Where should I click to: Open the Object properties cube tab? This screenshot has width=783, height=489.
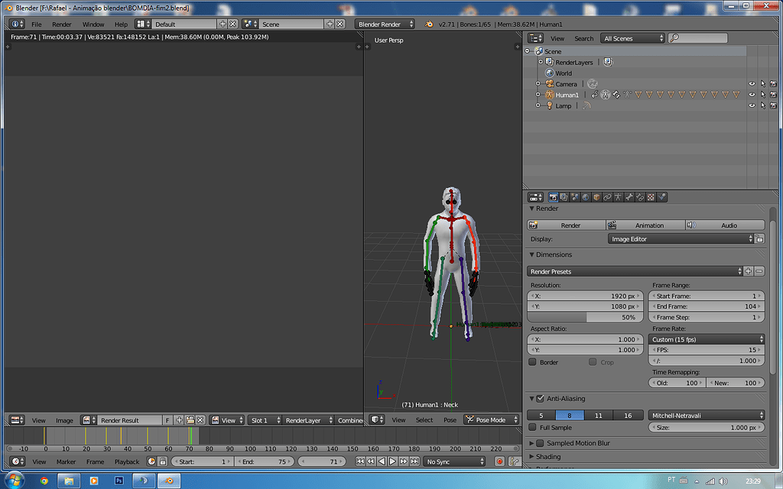tap(596, 197)
